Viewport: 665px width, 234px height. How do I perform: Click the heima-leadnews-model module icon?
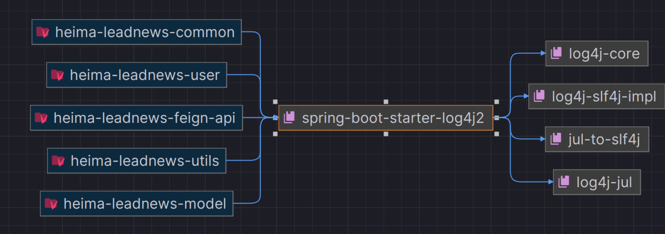point(51,204)
